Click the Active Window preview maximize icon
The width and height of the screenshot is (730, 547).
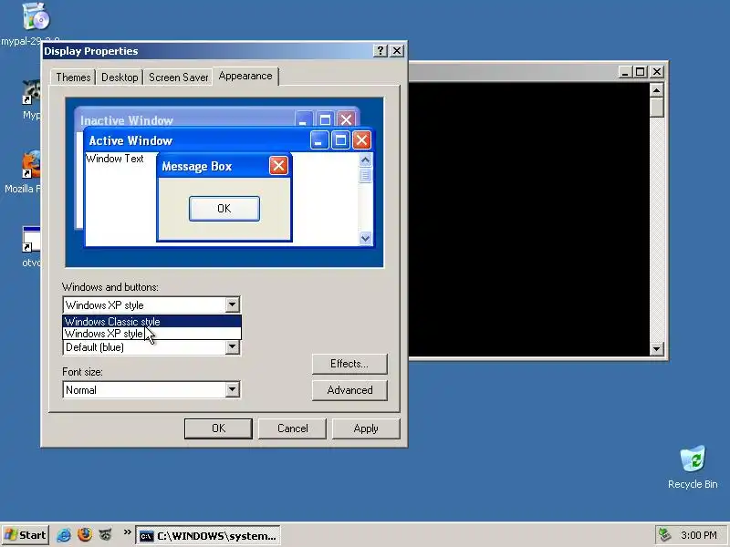pyautogui.click(x=340, y=140)
